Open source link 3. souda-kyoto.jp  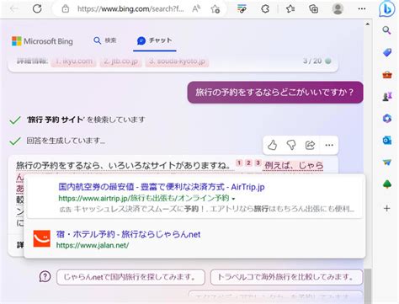[x=177, y=61]
